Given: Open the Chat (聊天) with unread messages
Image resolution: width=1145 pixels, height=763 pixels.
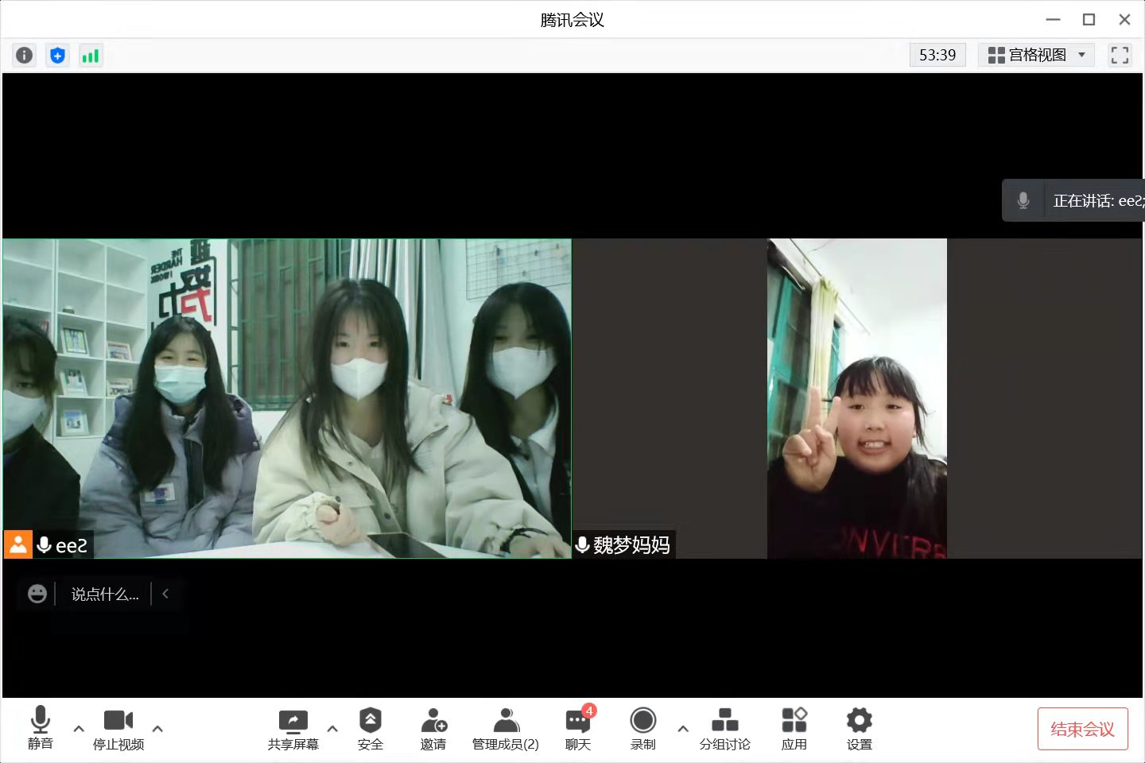Looking at the screenshot, I should 578,728.
